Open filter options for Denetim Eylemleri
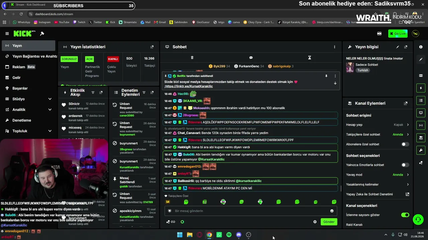428x240 pixels. click(144, 93)
